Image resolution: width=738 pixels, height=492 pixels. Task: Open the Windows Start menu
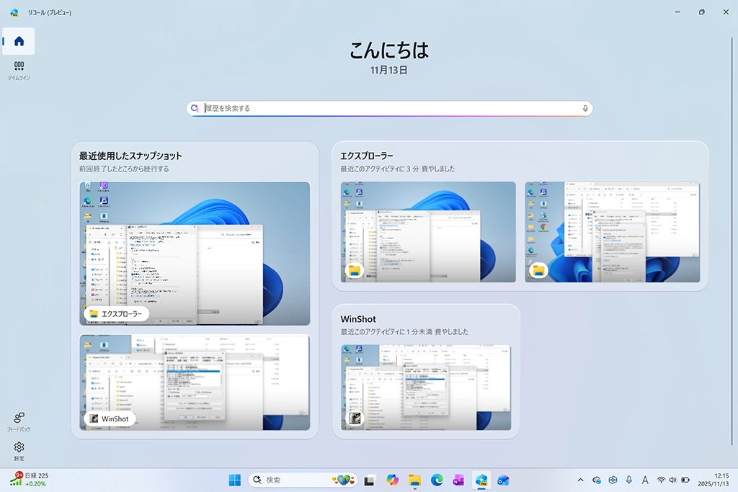point(235,480)
